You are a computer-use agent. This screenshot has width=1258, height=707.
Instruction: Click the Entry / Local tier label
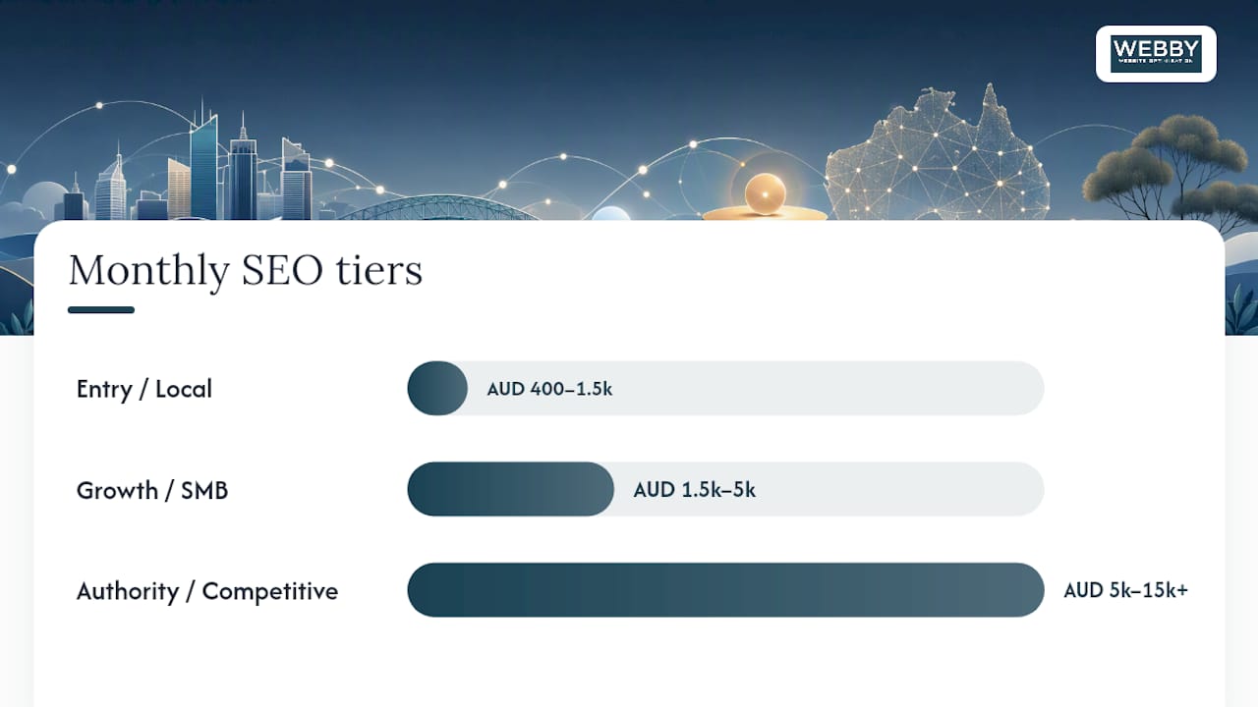[x=144, y=389]
